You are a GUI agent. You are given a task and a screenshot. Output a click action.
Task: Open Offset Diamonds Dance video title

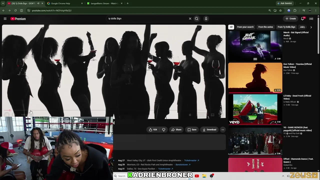click(x=298, y=160)
